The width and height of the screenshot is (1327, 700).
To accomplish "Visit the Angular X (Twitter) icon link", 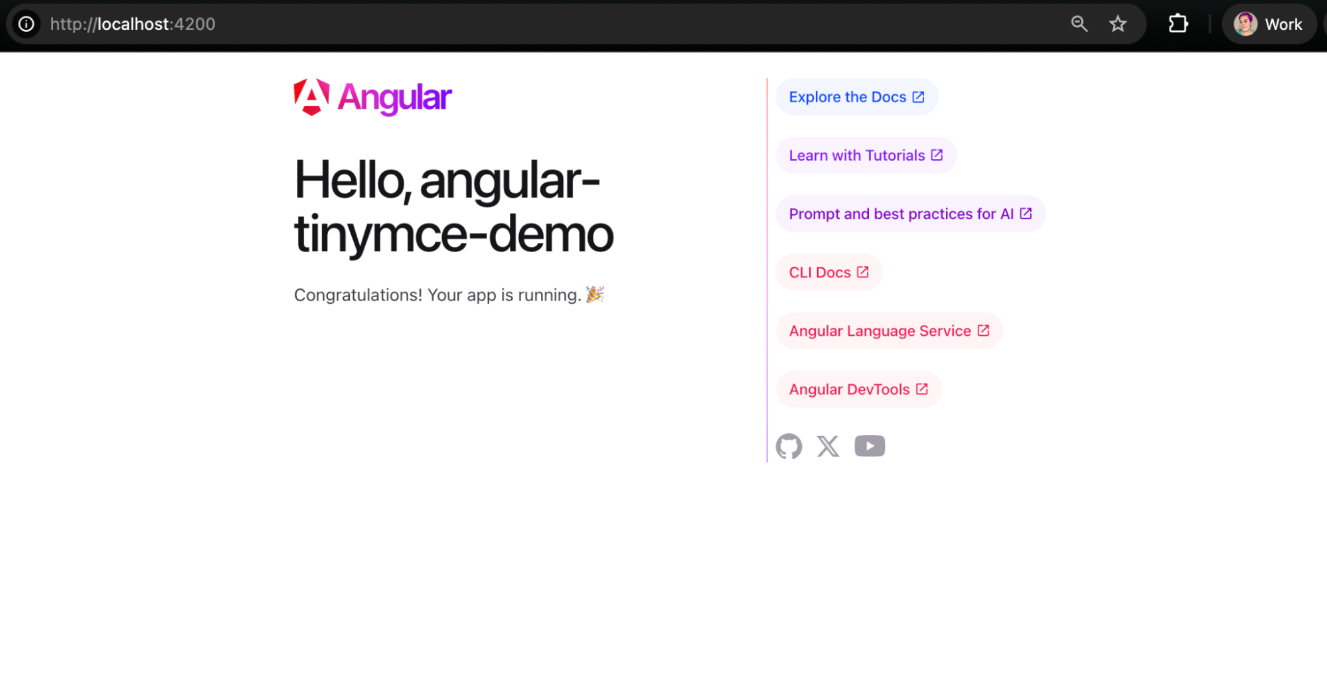I will 828,447.
